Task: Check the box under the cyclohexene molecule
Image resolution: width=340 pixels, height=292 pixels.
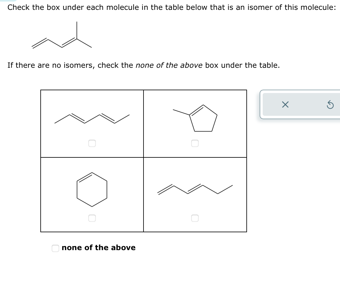Action: pos(92,218)
